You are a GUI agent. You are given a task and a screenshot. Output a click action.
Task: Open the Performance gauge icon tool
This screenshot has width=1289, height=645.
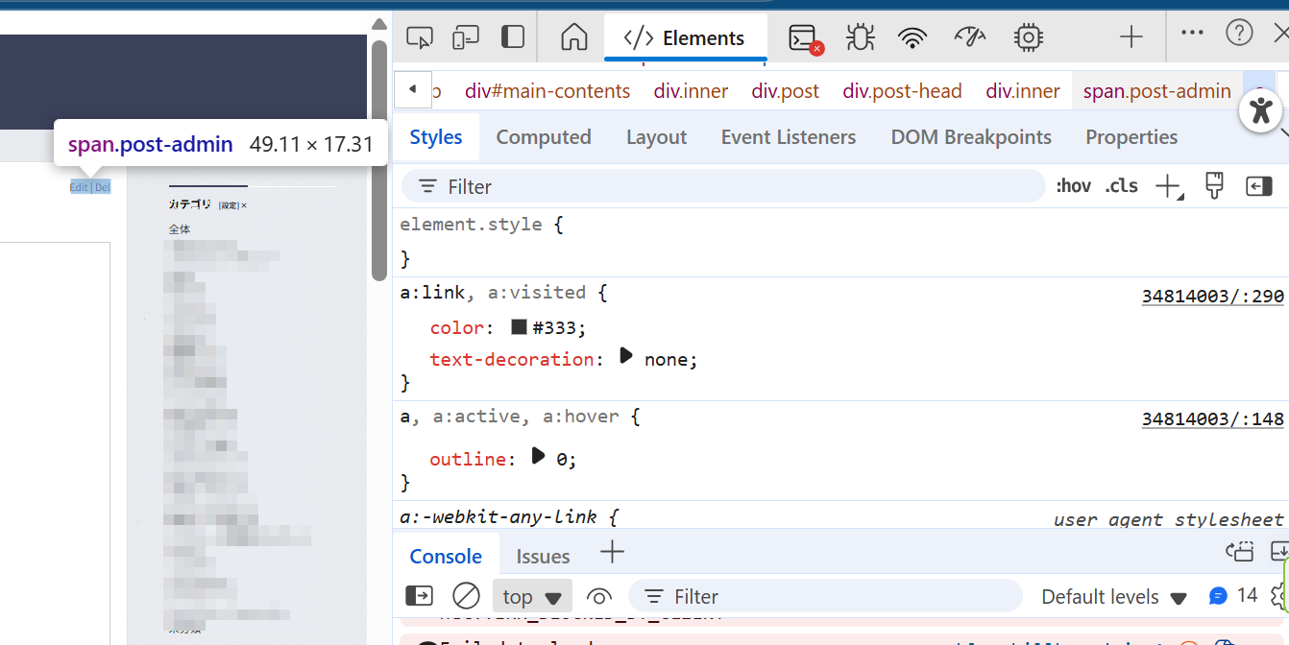pos(970,37)
